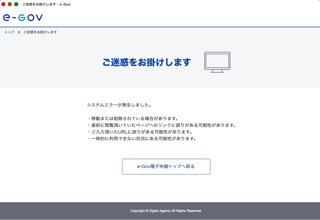Click the breadcrumb separator arrow
The image size is (320, 220).
click(x=19, y=32)
